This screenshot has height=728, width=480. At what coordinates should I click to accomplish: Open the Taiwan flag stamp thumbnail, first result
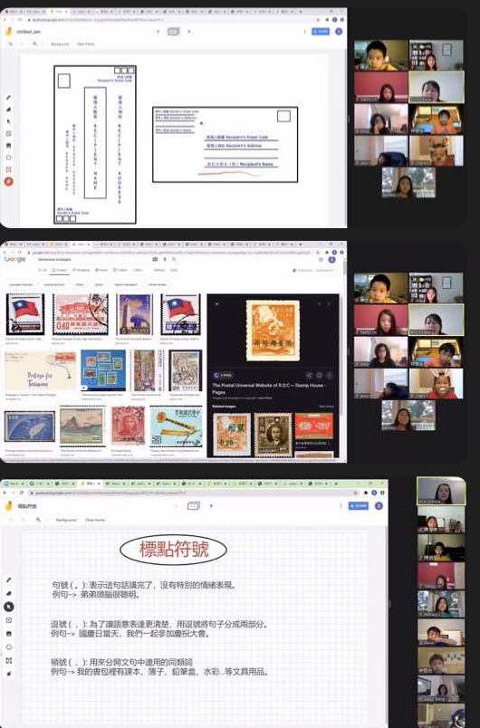tap(25, 314)
